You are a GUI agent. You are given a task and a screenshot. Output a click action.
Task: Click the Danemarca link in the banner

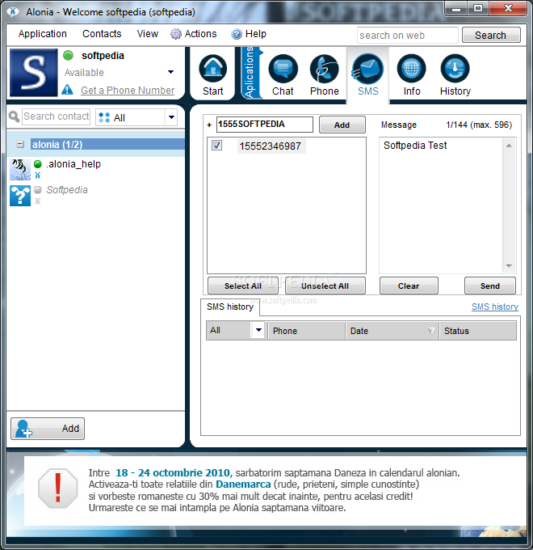click(243, 484)
